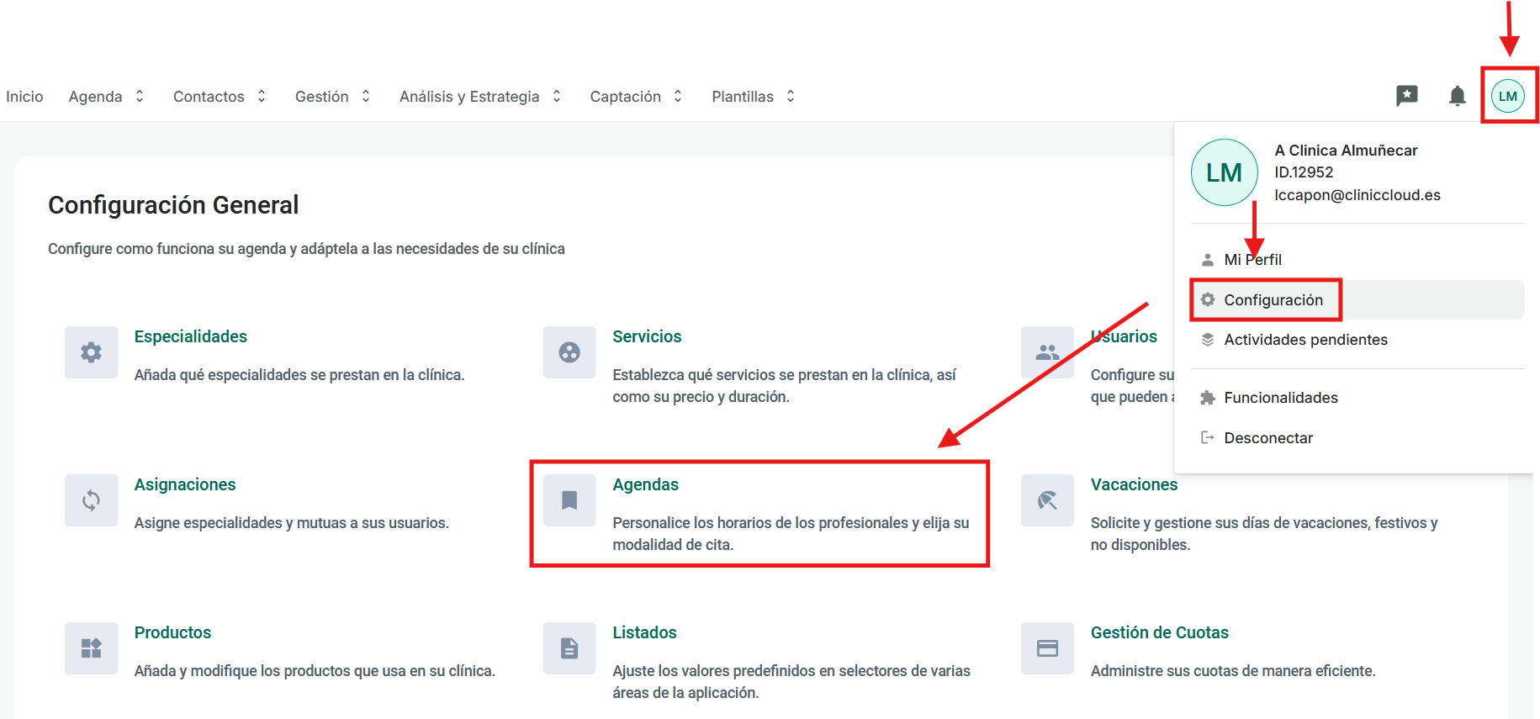Screen dimensions: 1540x719
Task: Click the LM user avatar in navbar
Action: 1507,97
